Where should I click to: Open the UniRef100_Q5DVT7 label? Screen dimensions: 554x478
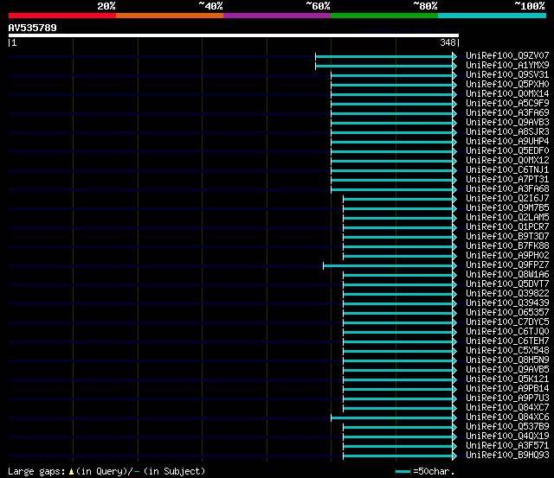coord(507,284)
